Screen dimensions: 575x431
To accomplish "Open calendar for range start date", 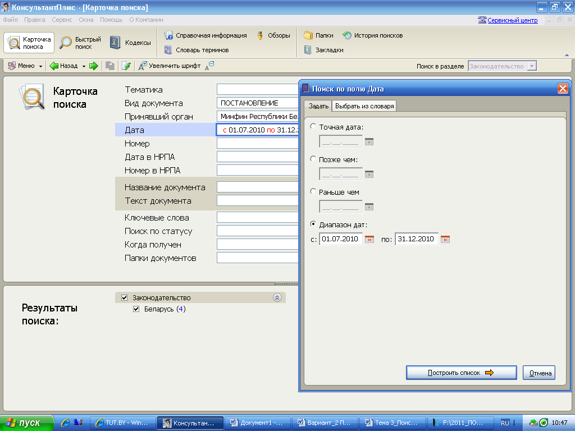I will [x=369, y=239].
